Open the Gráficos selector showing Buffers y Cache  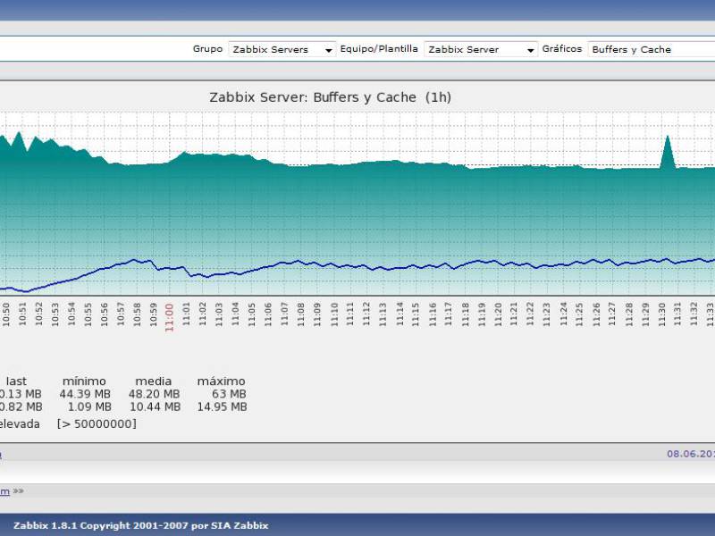click(x=651, y=50)
